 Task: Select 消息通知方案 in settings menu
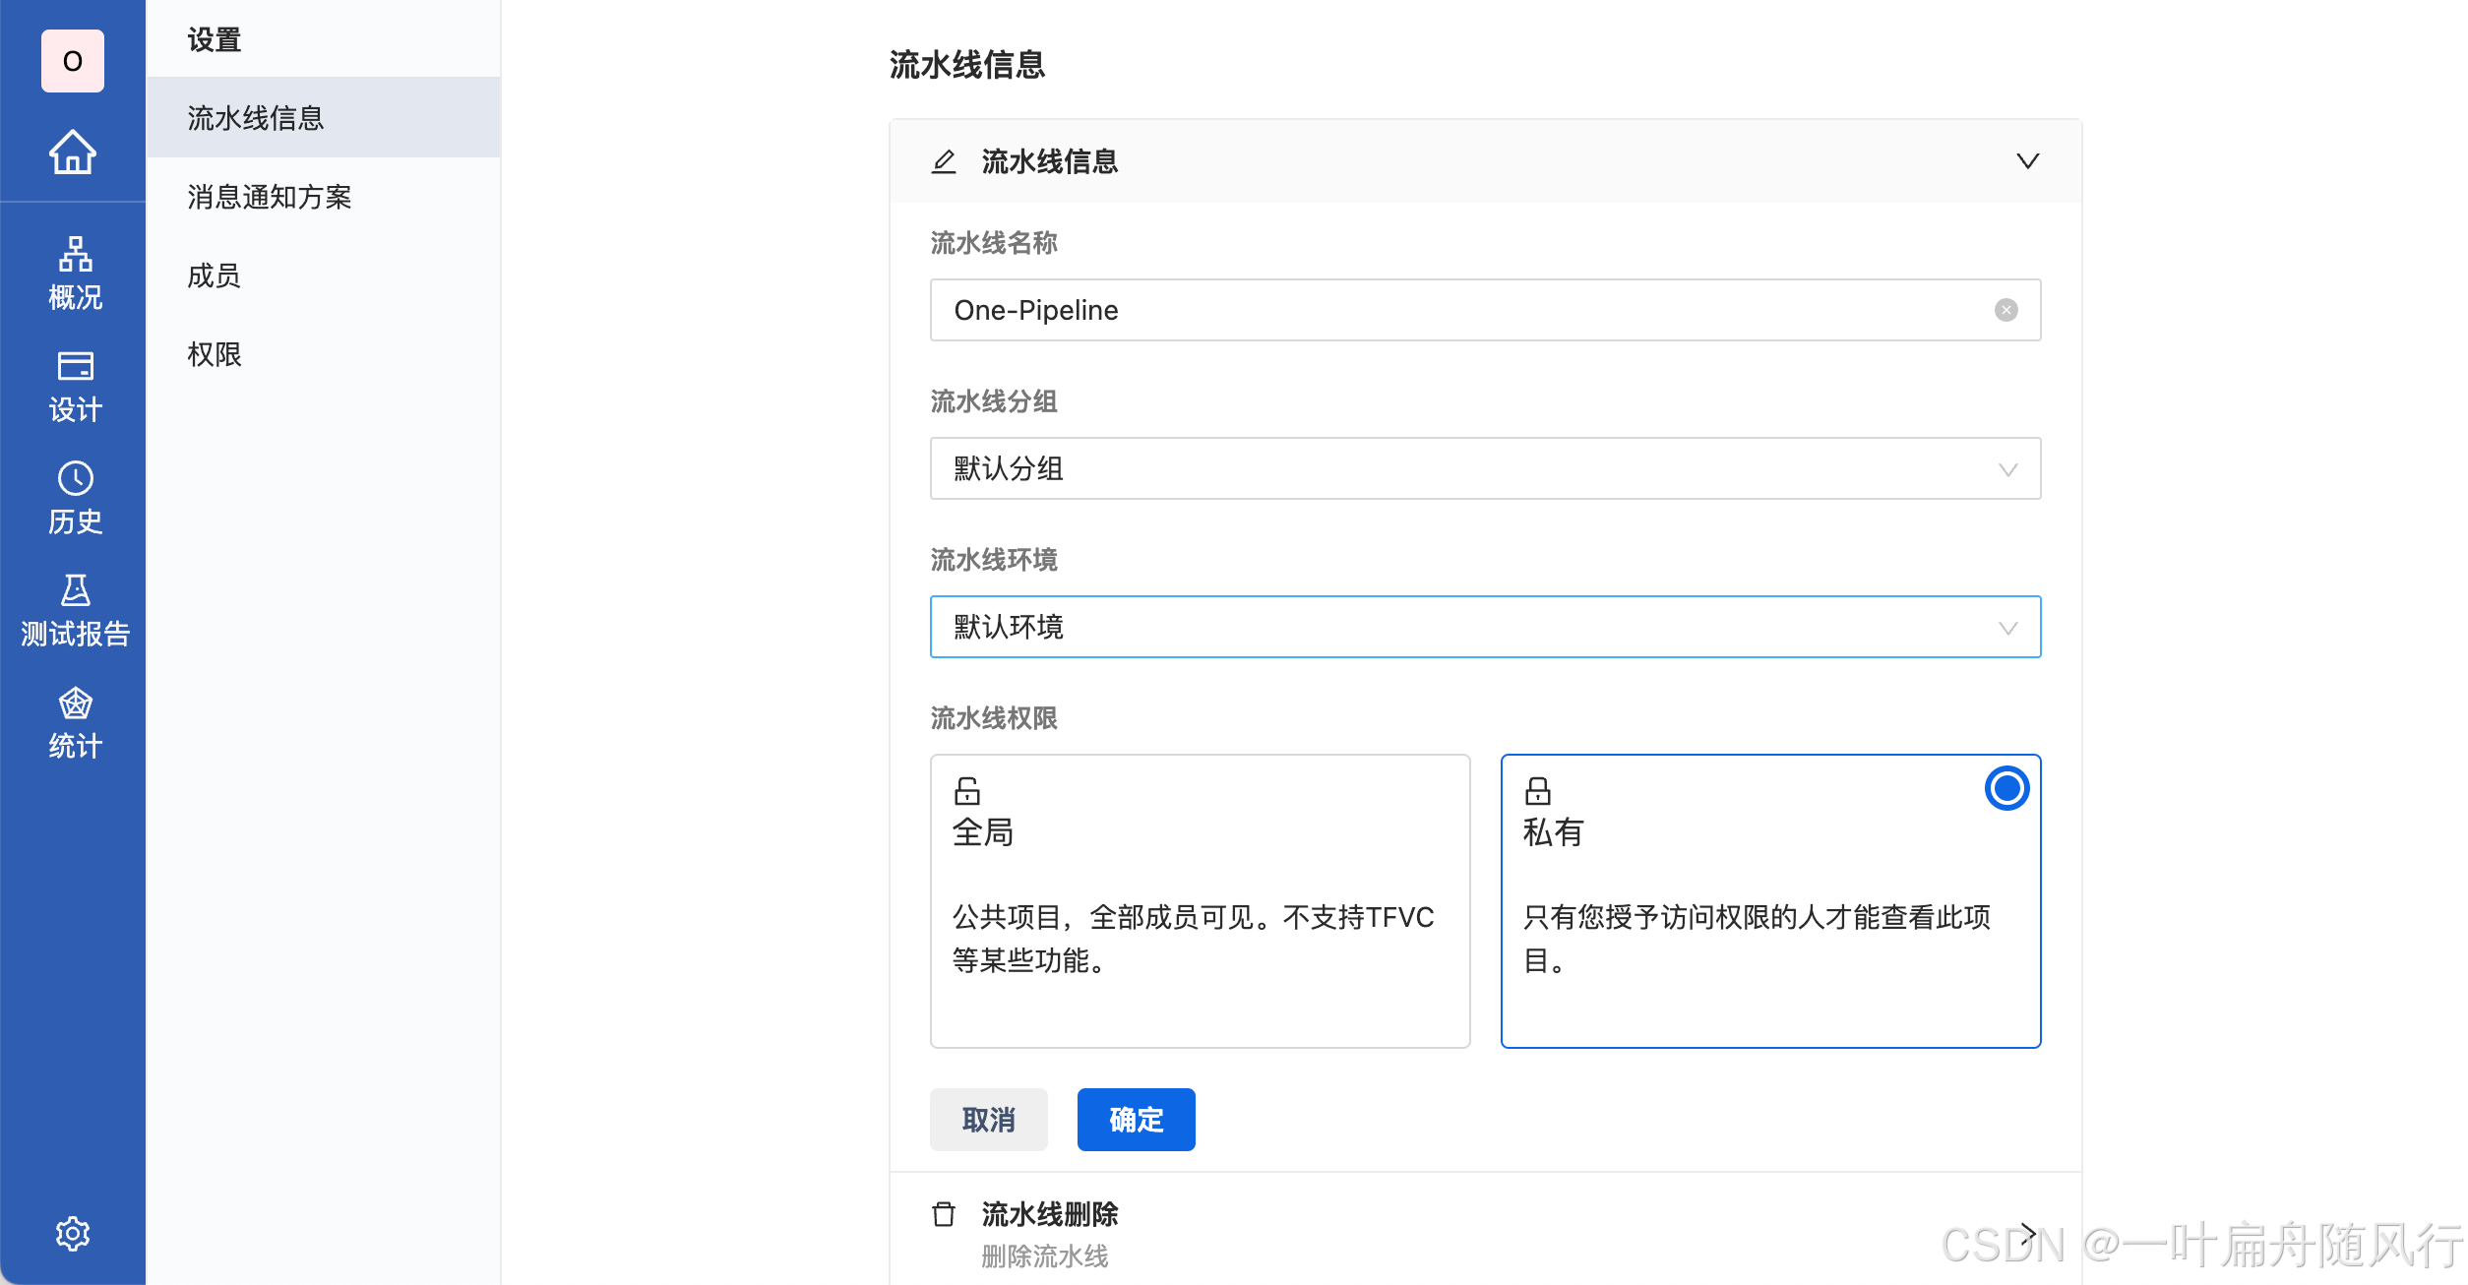tap(324, 197)
